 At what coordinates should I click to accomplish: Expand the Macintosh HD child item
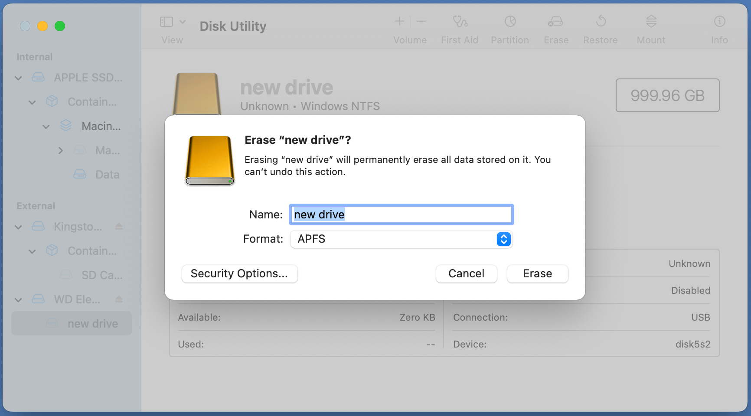tap(61, 150)
